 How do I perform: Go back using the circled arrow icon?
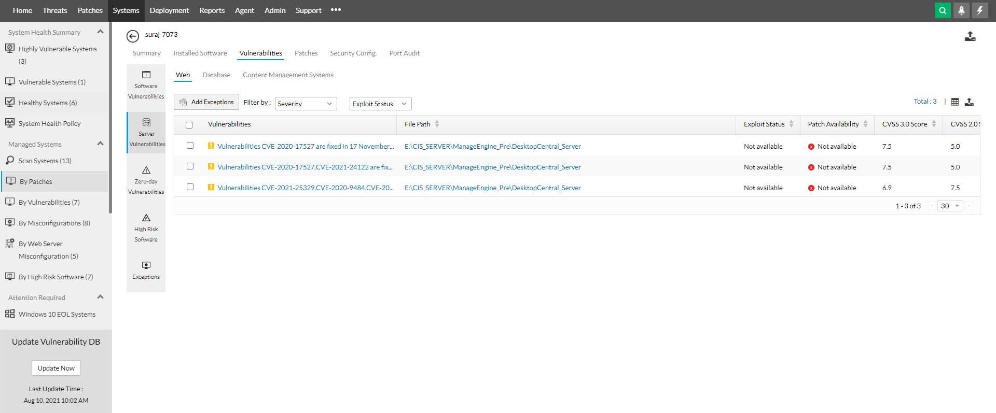pos(133,36)
